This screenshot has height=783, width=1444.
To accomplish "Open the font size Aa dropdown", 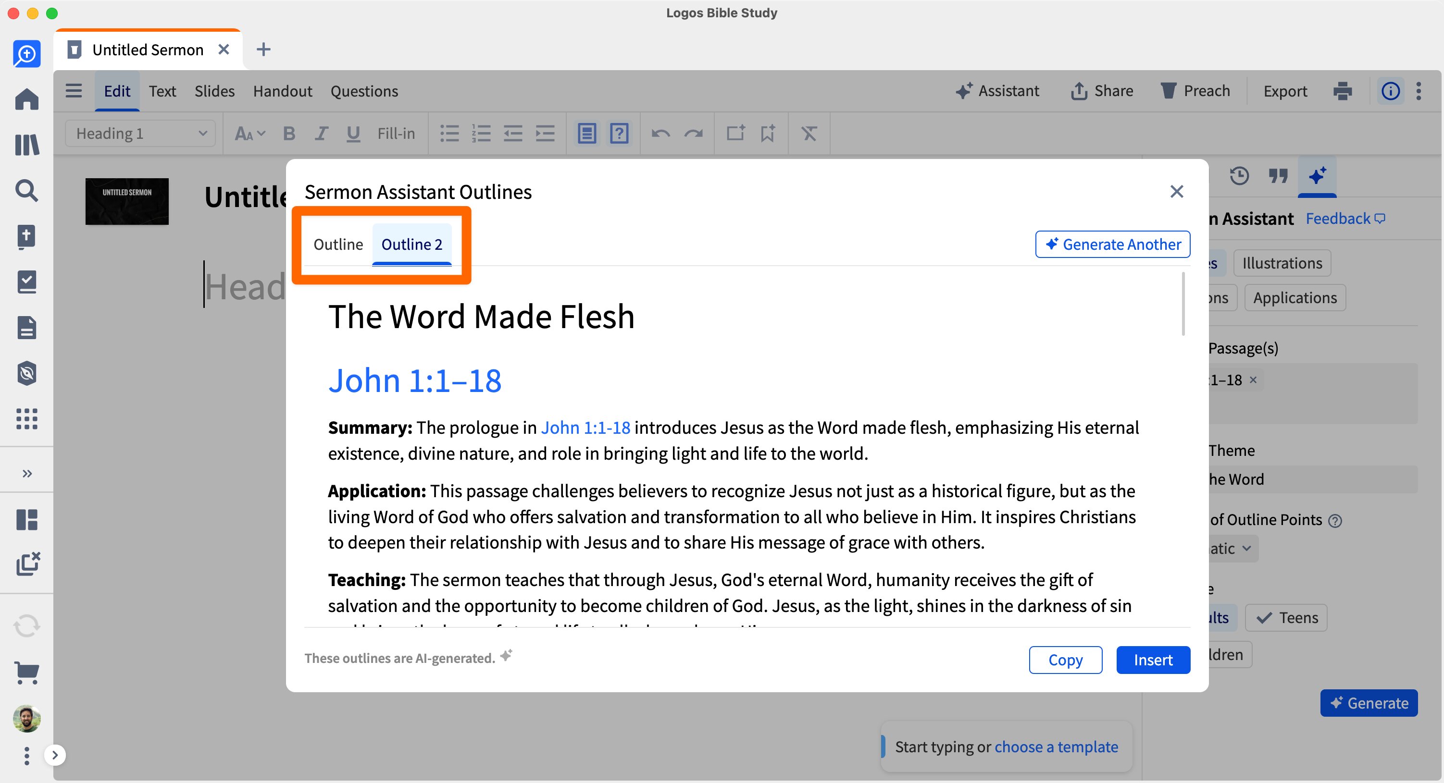I will point(249,133).
